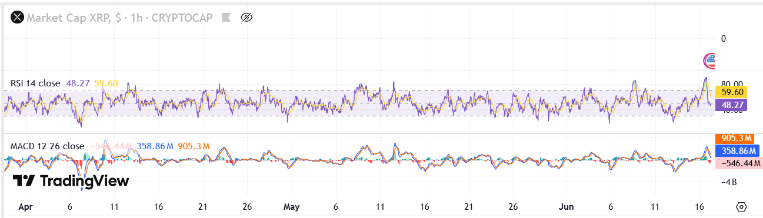Click MACD legend value 358.86M
The image size is (763, 218).
click(x=155, y=146)
